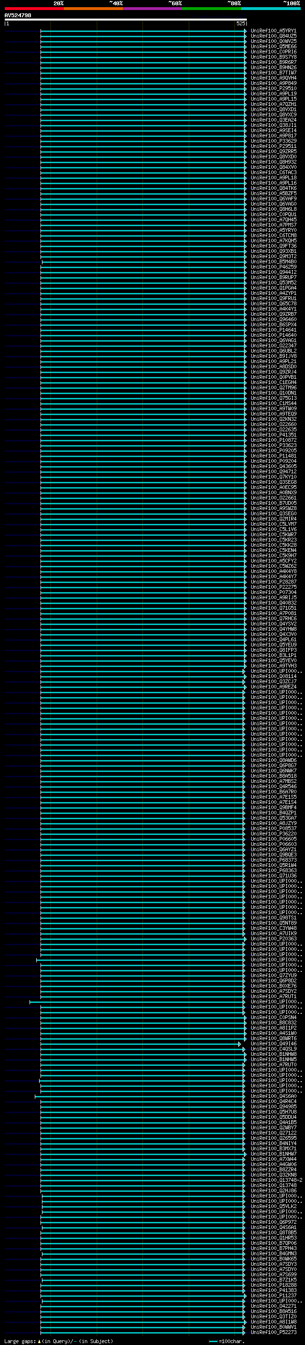
Task: Select hit UniRef100_Q32KN8
Action: pos(273,1175)
